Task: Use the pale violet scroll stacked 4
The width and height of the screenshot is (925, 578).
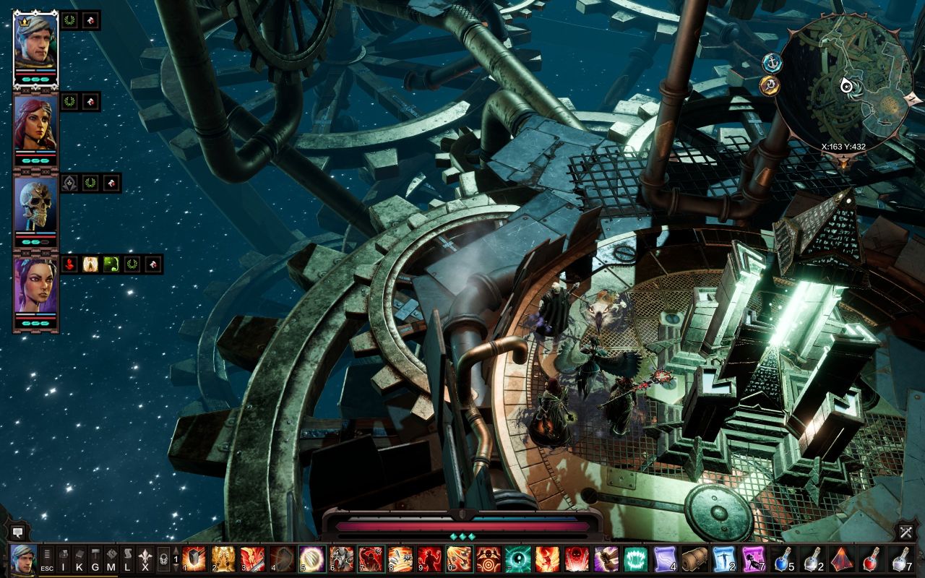Action: (666, 559)
